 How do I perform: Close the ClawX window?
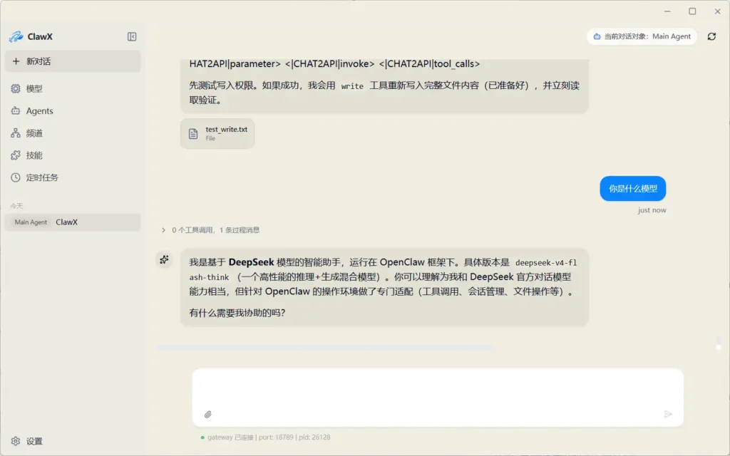tap(717, 11)
